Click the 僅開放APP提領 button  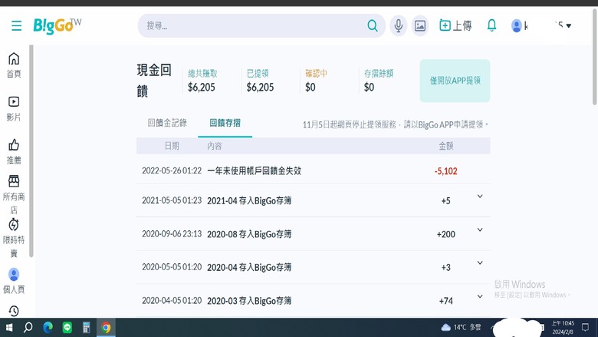click(x=455, y=81)
